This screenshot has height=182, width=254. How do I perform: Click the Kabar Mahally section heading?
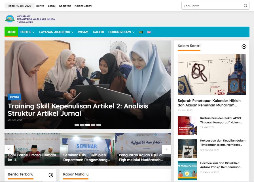[x=76, y=174]
